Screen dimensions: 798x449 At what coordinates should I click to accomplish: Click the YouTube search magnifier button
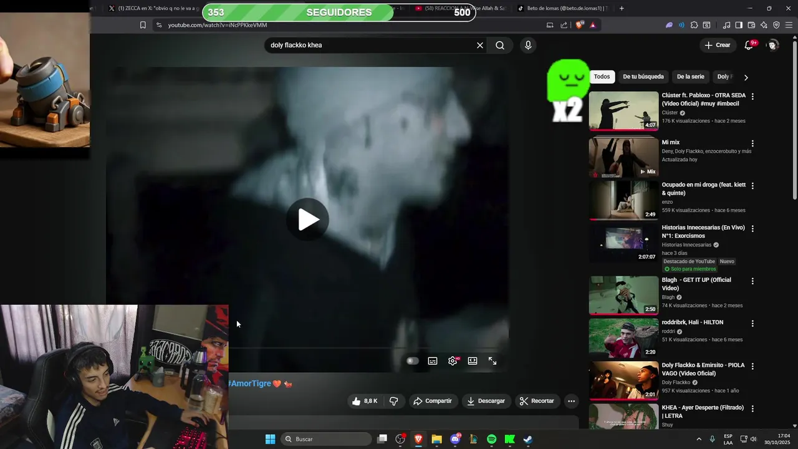point(500,45)
